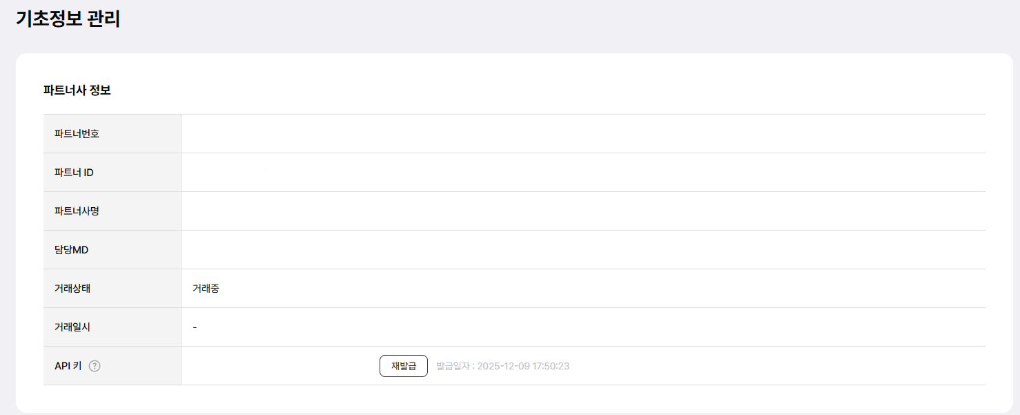Click the blank API key area before 재발급
The image size is (1020, 415).
pyautogui.click(x=279, y=366)
